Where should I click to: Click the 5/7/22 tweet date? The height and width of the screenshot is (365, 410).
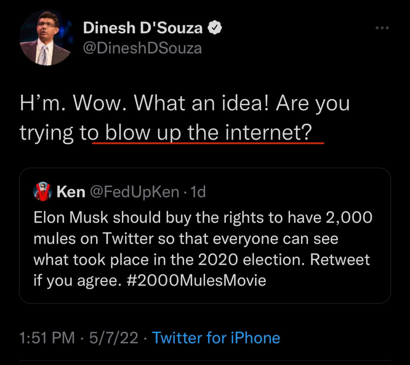click(113, 338)
